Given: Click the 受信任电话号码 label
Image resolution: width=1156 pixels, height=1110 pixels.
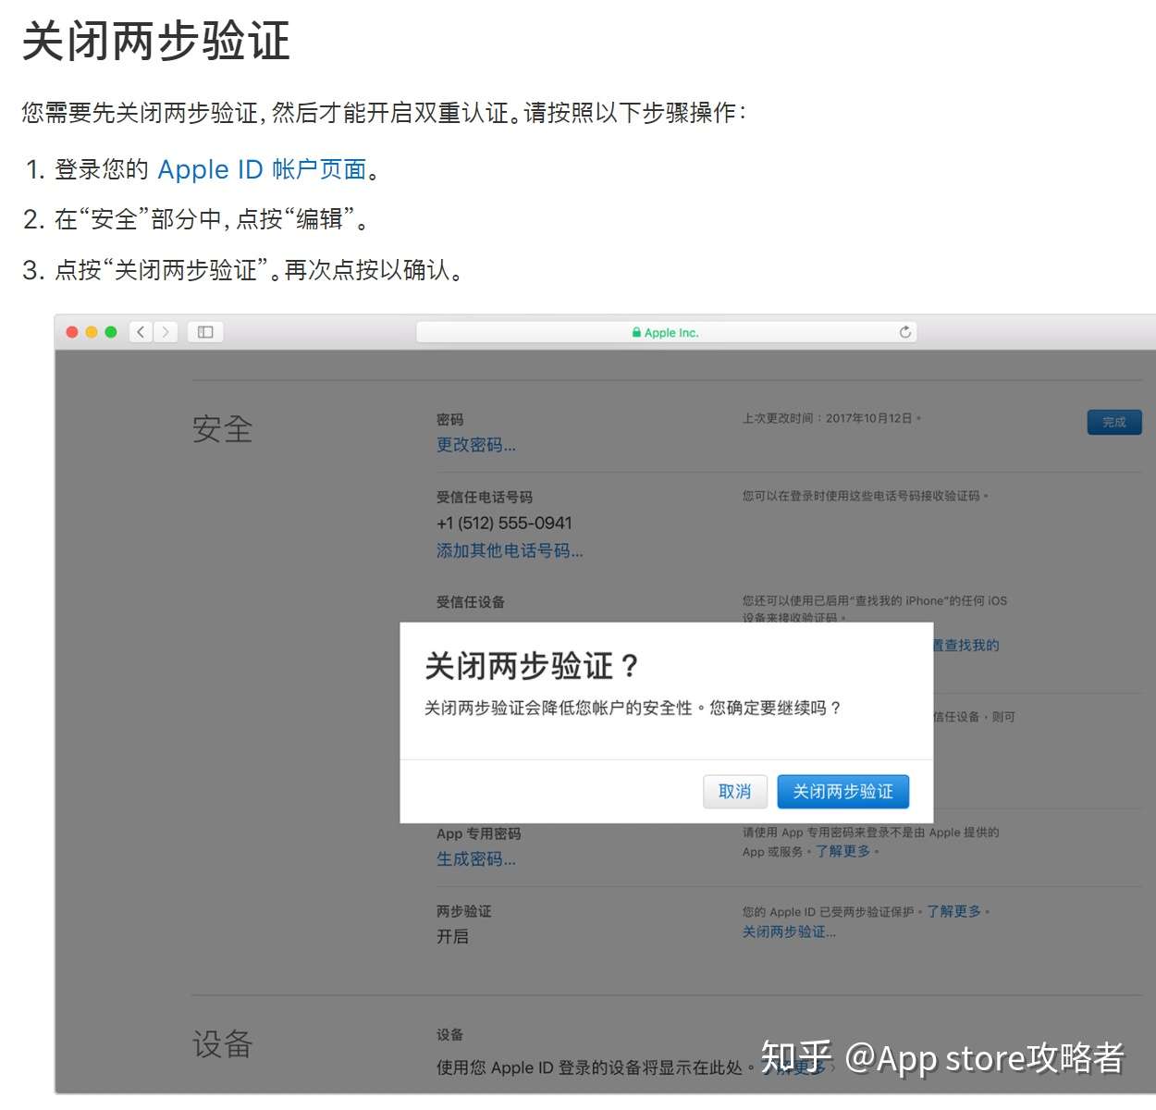Looking at the screenshot, I should pyautogui.click(x=485, y=497).
